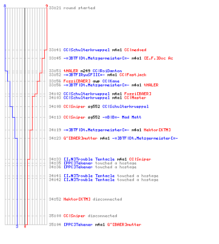
Task: Click the red team count 9 at top
Action: [x=47, y=6]
